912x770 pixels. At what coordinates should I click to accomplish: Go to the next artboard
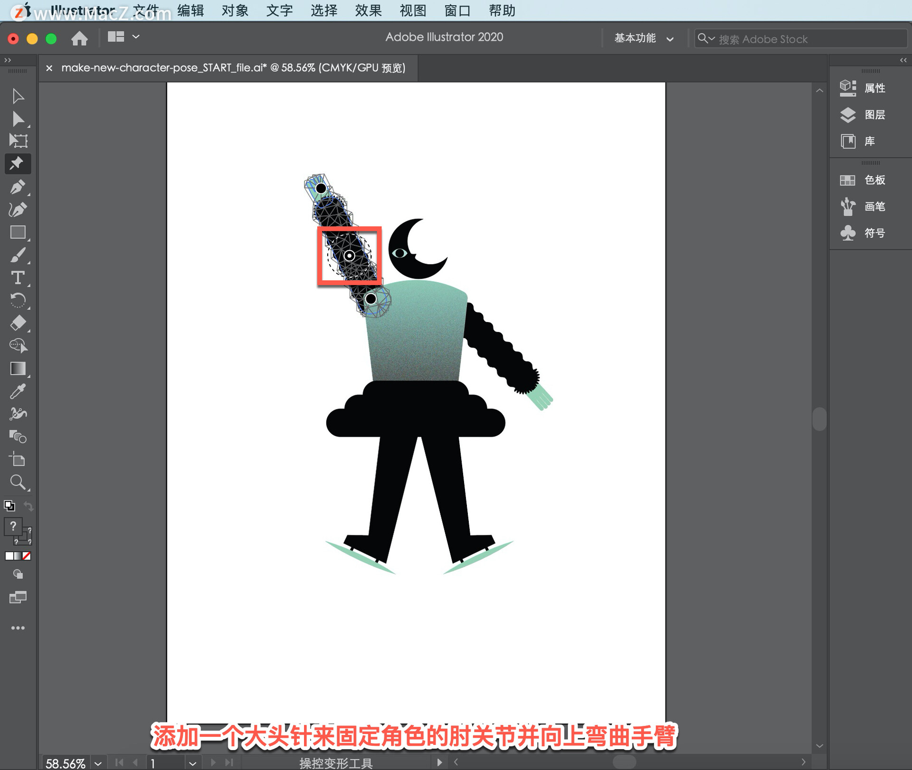[x=213, y=762]
